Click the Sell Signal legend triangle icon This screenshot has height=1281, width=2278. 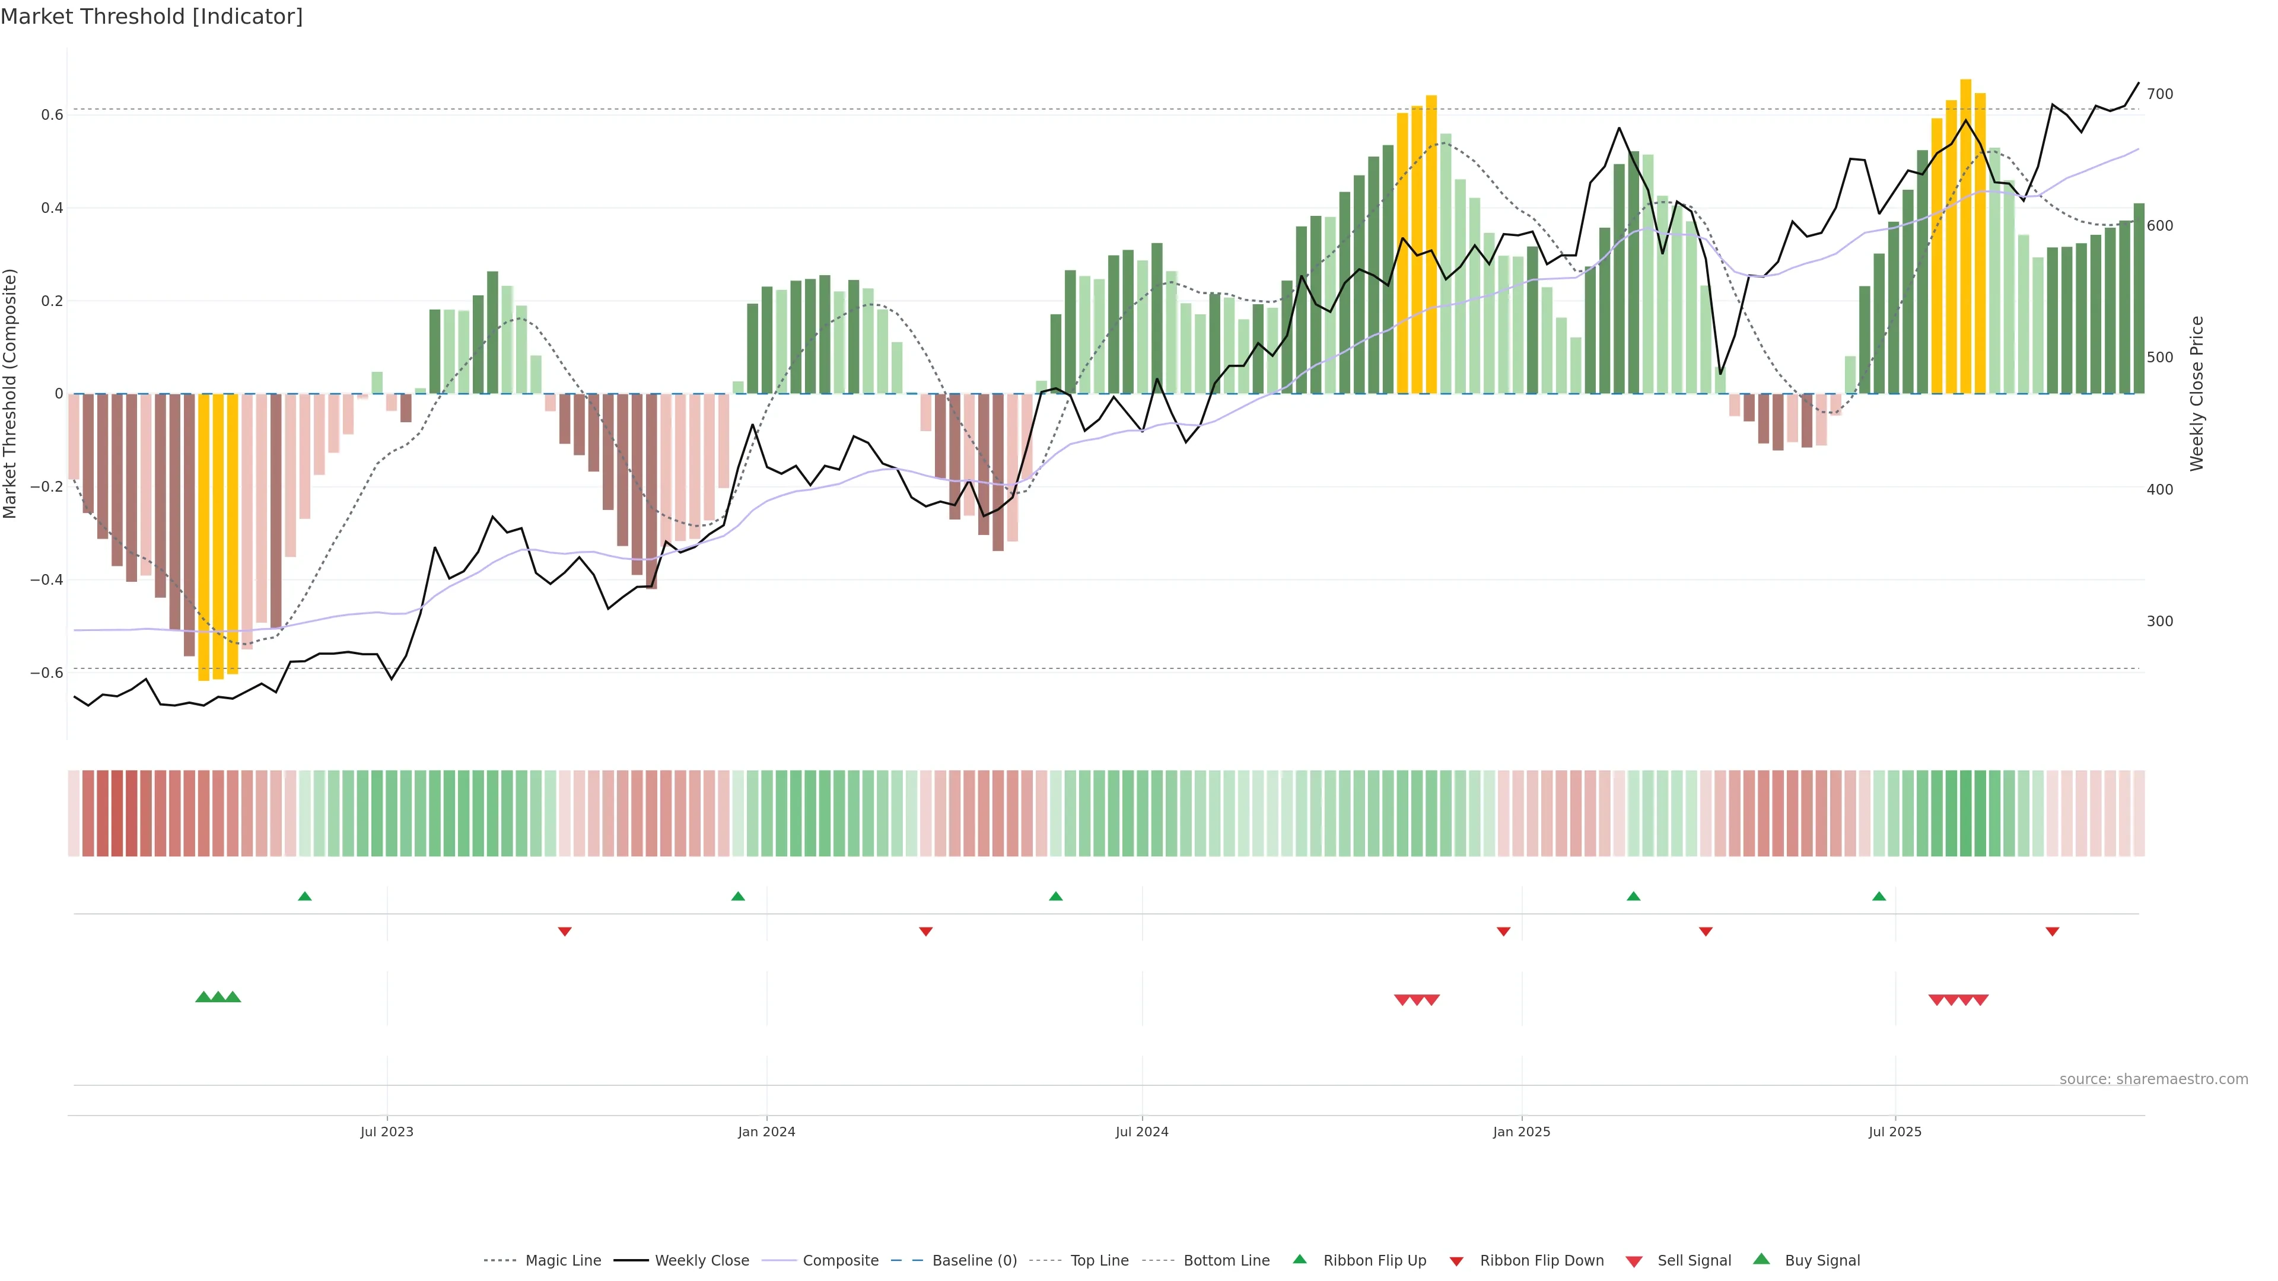(x=1634, y=1261)
